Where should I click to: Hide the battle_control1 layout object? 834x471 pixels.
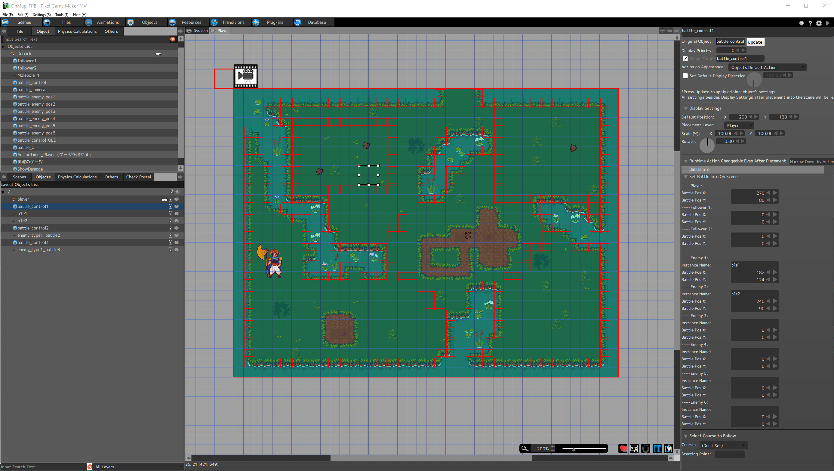tap(177, 206)
